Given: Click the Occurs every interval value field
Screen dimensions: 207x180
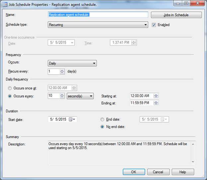Looking at the screenshot, I should [x=54, y=96].
